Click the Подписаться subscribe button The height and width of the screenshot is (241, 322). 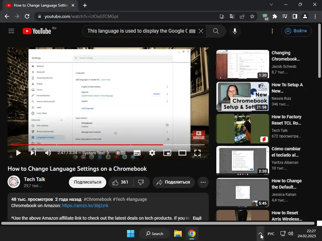(x=87, y=182)
